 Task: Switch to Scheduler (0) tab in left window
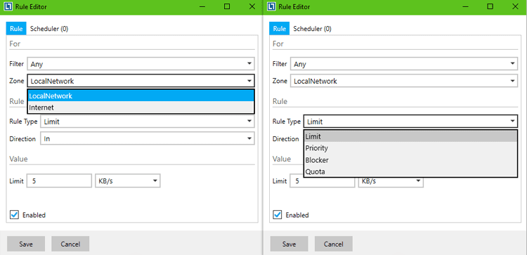point(49,29)
